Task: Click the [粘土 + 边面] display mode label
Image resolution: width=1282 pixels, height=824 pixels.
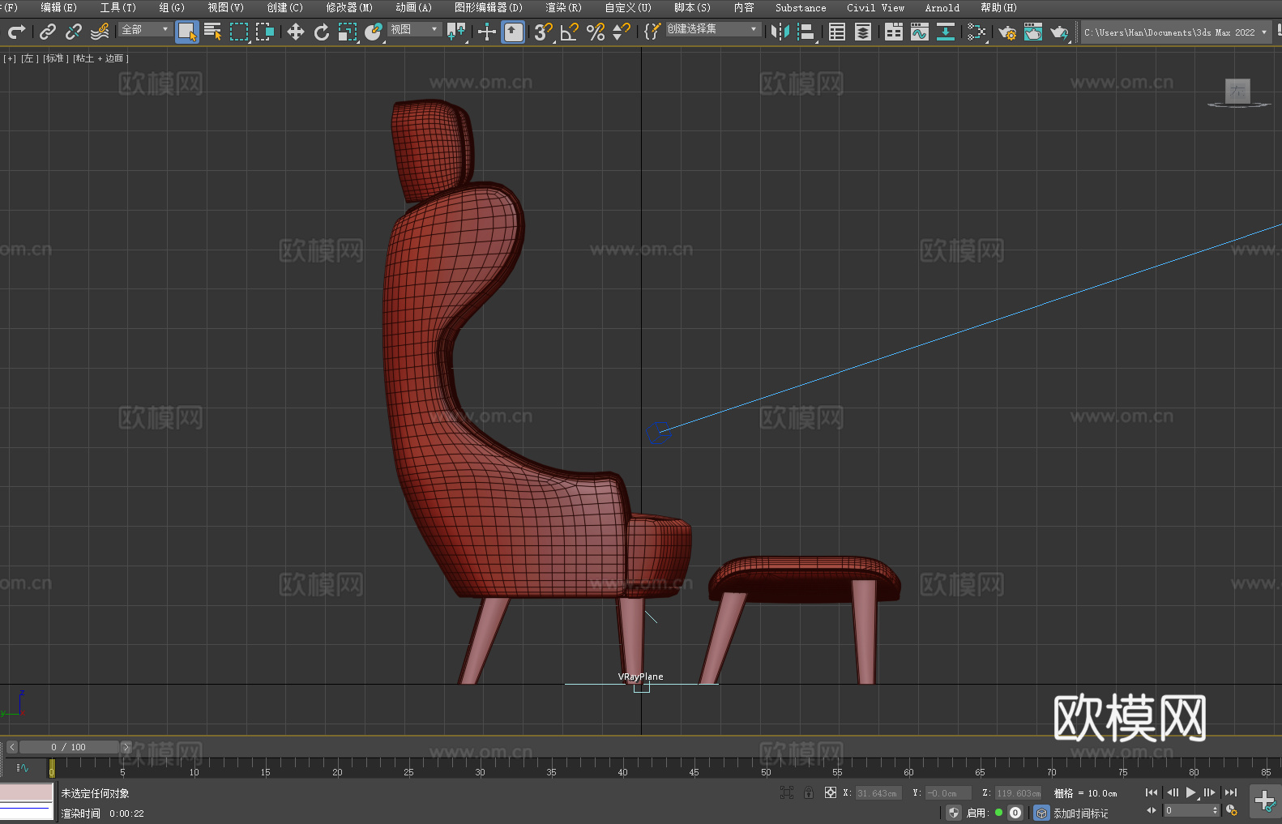Action: coord(100,58)
